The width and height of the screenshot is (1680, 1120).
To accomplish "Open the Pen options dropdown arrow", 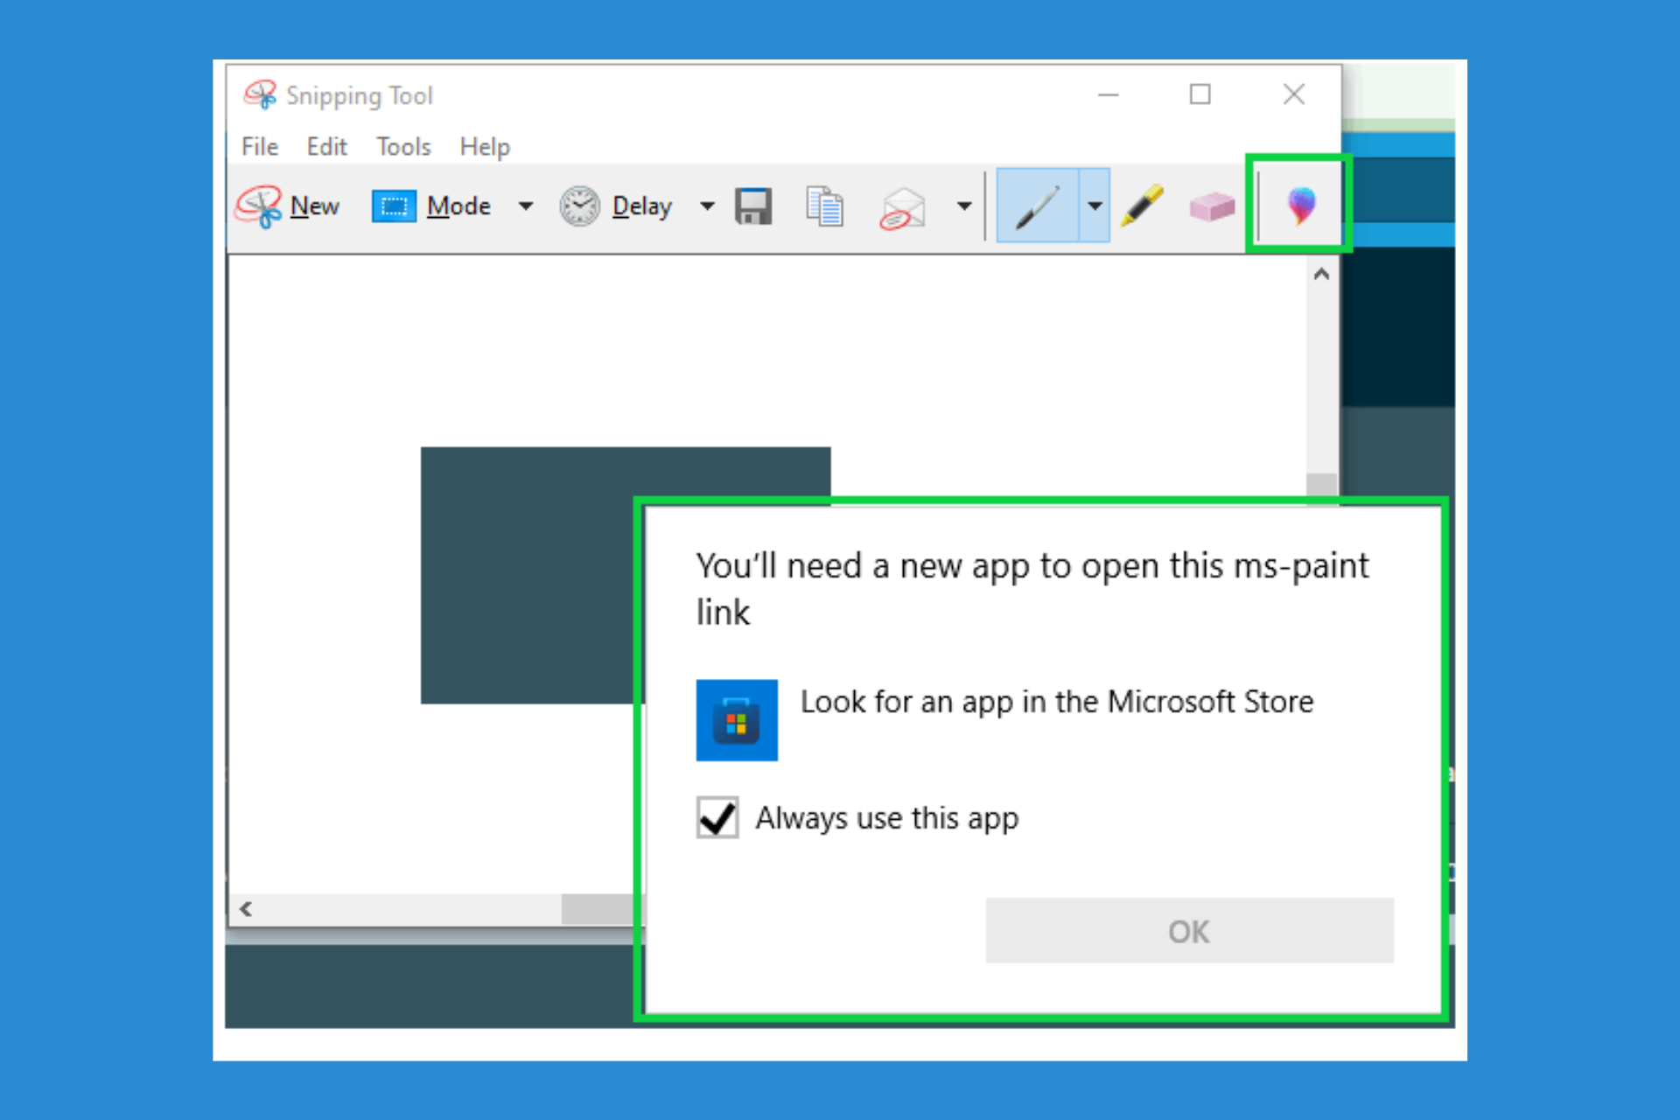I will click(x=1095, y=206).
